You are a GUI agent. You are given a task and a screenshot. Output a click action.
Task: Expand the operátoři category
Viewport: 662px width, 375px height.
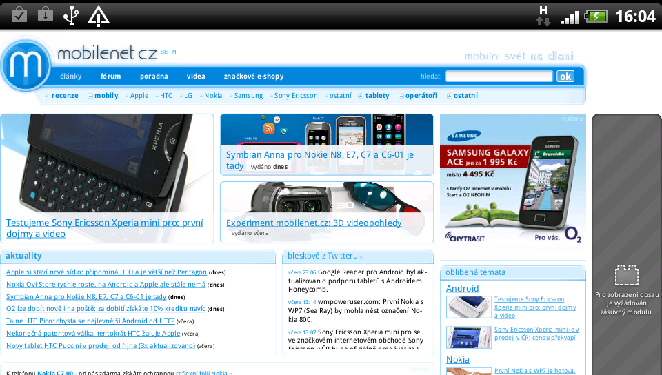401,96
